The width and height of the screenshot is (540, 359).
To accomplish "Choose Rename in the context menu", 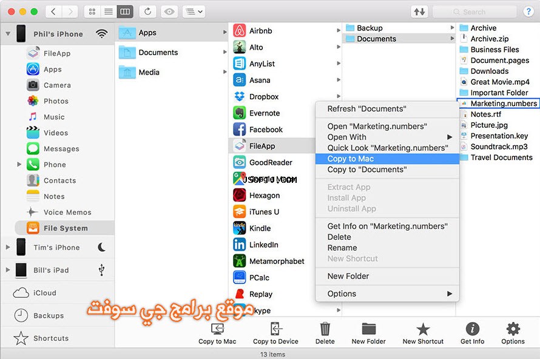I will click(x=388, y=248).
